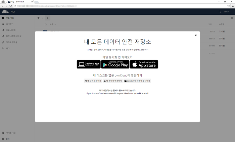The image size is (235, 142).
Task: Open the Google Play Android app badge
Action: click(x=115, y=64)
